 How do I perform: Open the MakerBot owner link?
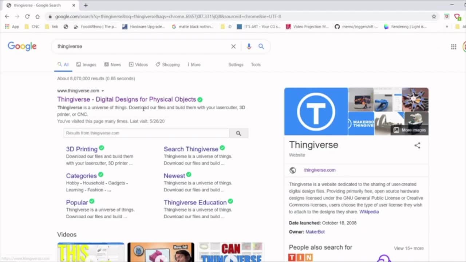tap(315, 232)
